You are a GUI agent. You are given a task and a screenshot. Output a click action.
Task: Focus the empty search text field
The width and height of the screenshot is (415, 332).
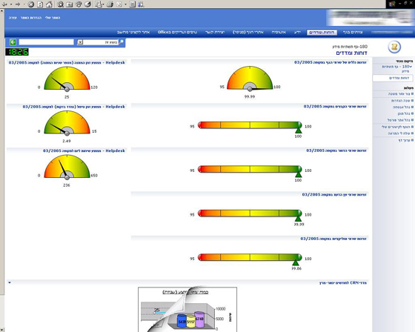point(46,42)
